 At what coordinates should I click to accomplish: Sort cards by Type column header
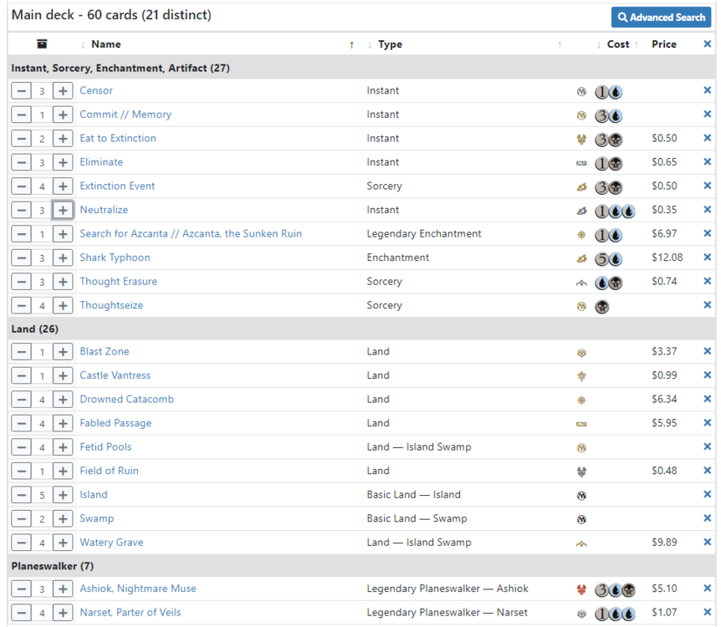coord(390,44)
